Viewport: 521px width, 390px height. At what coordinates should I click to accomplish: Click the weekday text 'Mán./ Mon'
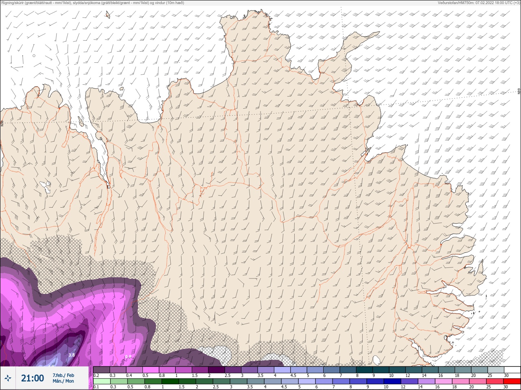coord(63,381)
